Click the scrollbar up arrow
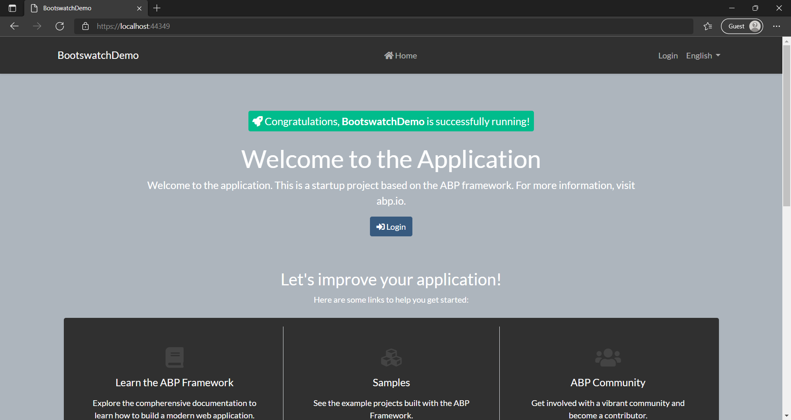The image size is (791, 420). pyautogui.click(x=786, y=41)
